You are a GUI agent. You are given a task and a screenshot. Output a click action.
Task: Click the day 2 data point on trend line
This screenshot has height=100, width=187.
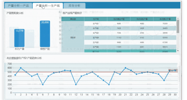pos(21,68)
